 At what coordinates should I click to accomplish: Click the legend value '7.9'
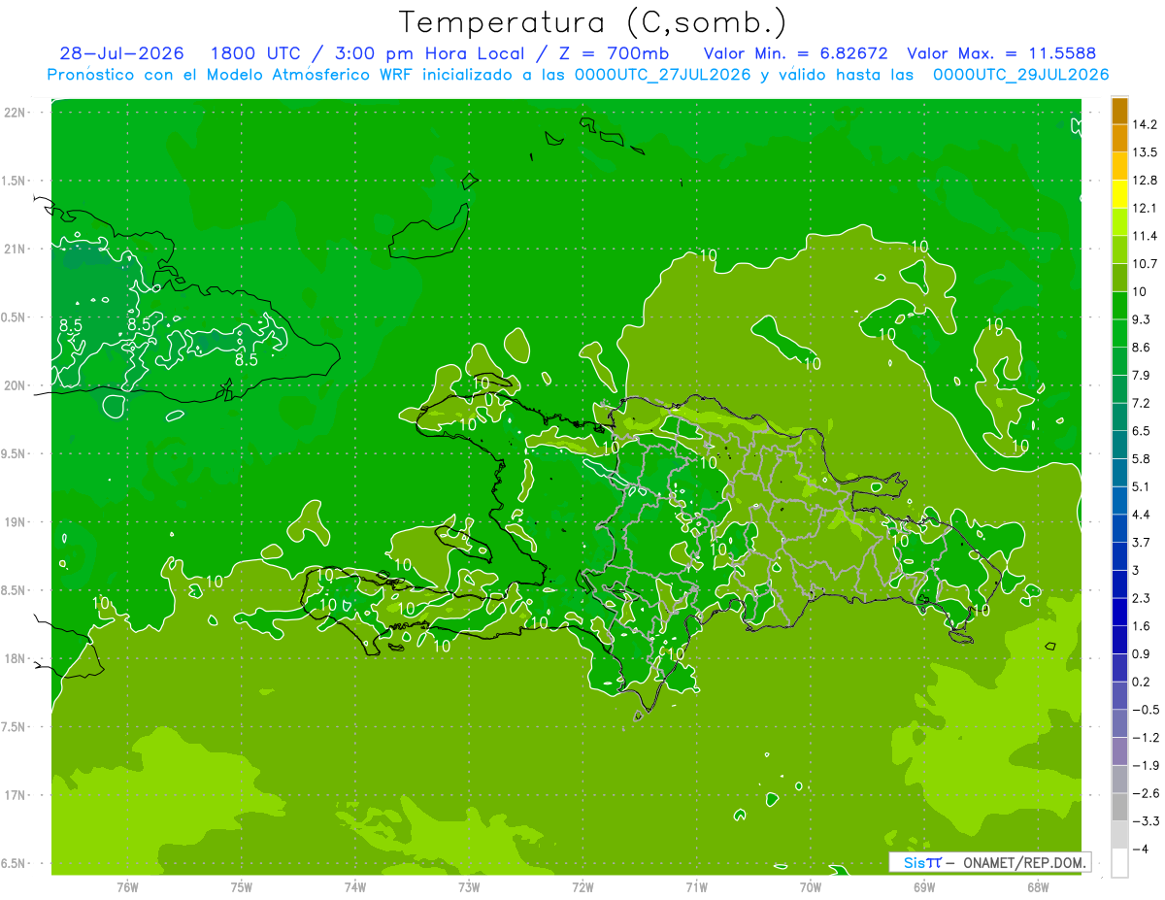1142,375
